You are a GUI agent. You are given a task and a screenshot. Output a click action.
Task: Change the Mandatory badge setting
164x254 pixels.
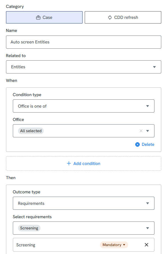point(114,245)
